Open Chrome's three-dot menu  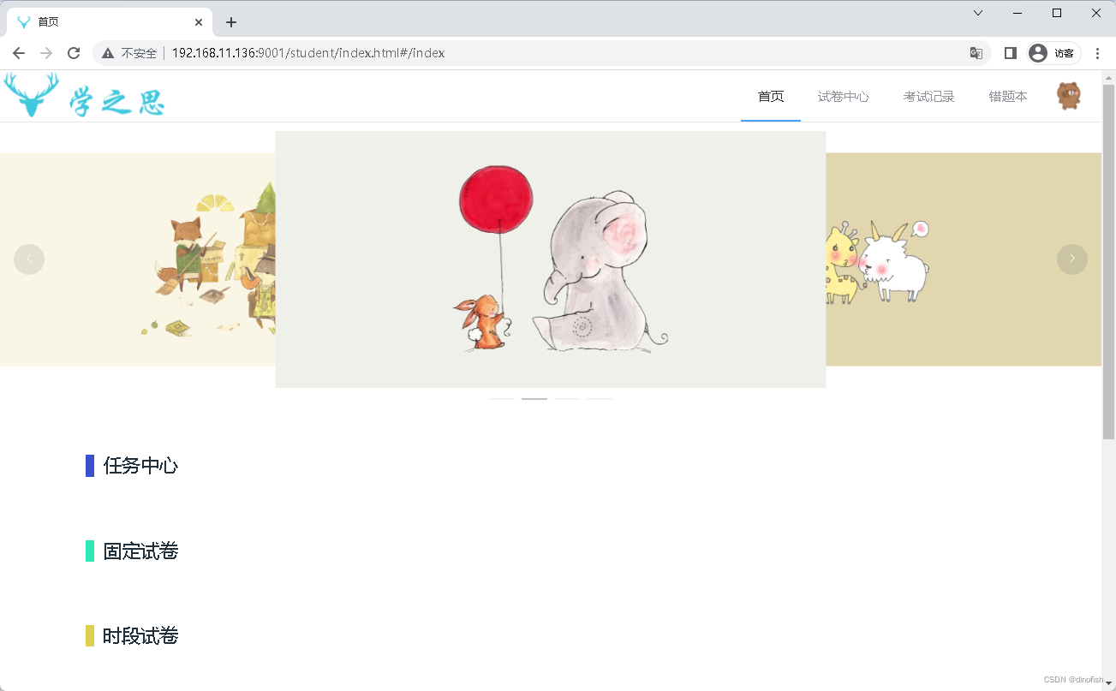coord(1099,52)
